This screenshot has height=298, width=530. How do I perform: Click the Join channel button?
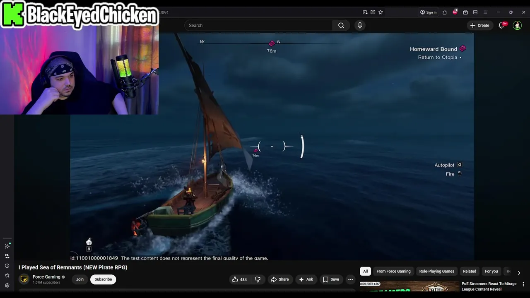coord(79,279)
